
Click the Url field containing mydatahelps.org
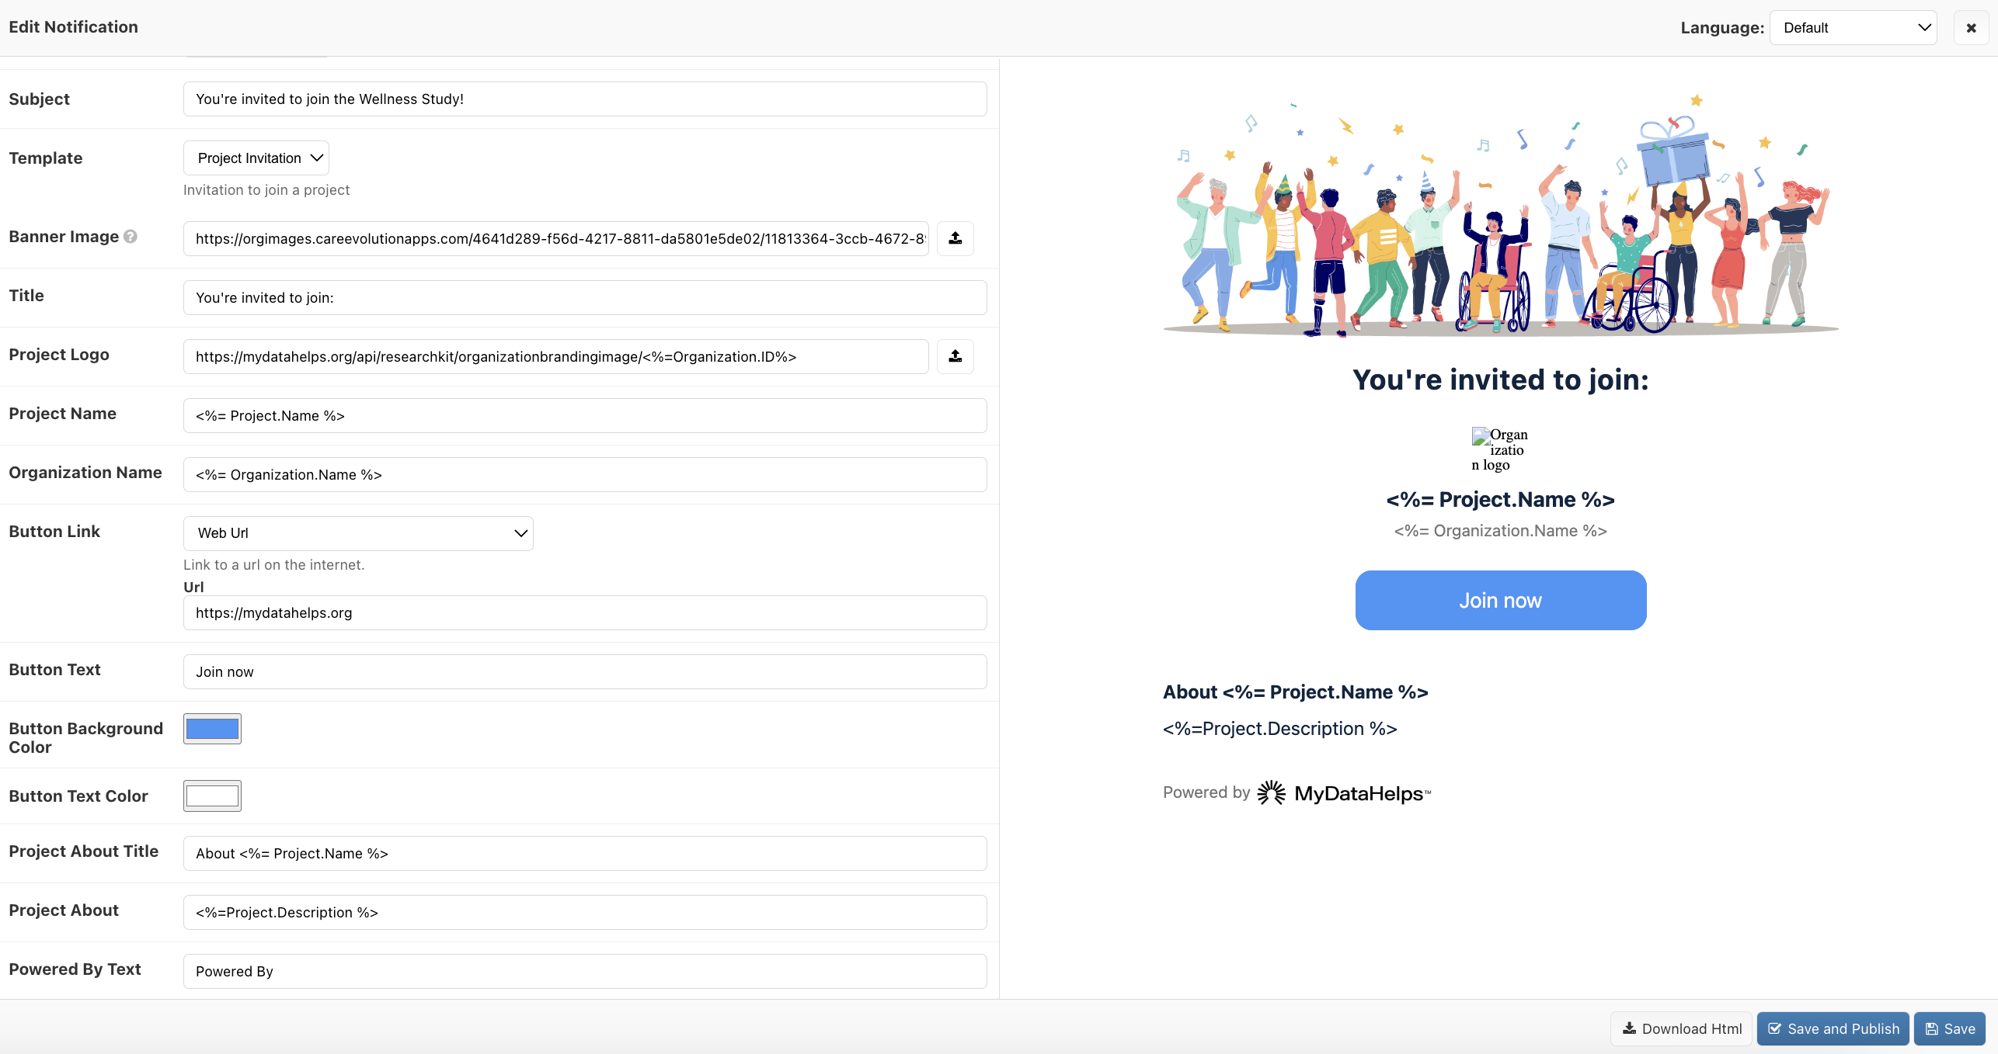584,613
